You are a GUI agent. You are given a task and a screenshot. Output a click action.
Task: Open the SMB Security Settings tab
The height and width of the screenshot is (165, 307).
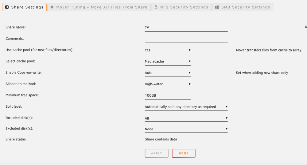(x=243, y=7)
